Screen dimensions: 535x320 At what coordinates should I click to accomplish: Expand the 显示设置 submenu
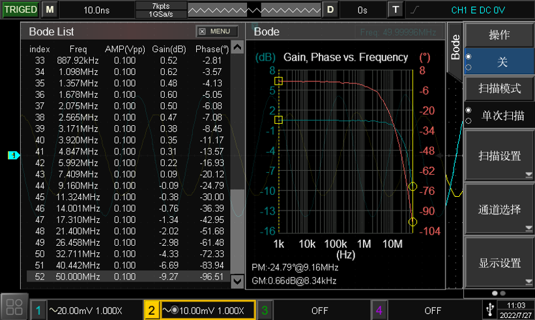[499, 263]
